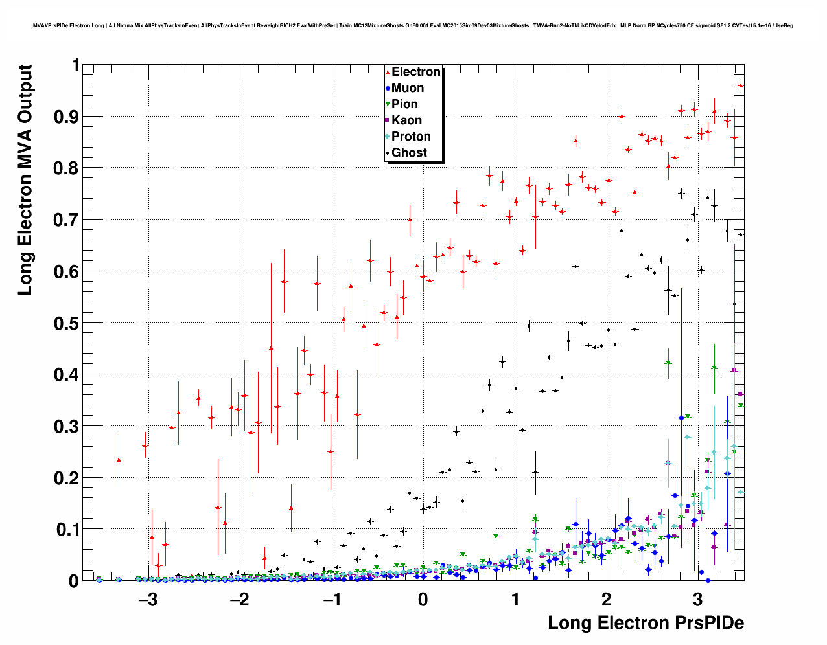Select the Proton legend label
Viewport: 827px width, 645px height.
(411, 137)
